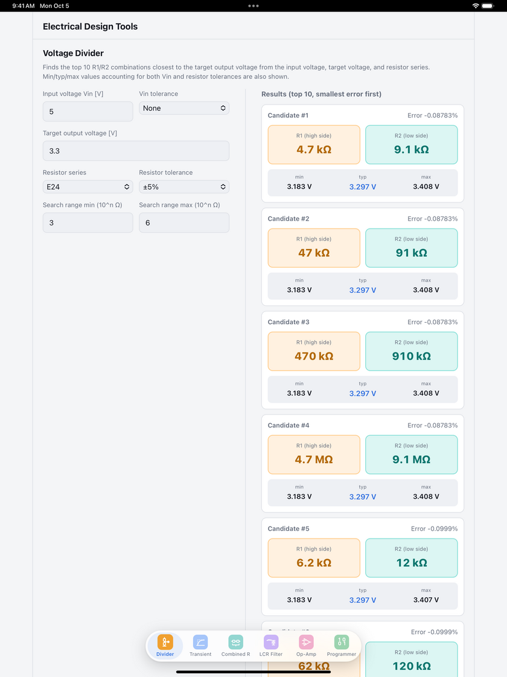Open the Vin tolerance dropdown
The height and width of the screenshot is (677, 507).
(184, 108)
